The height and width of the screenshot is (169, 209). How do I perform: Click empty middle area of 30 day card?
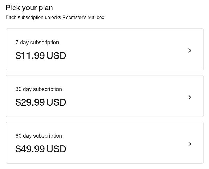pos(125,96)
